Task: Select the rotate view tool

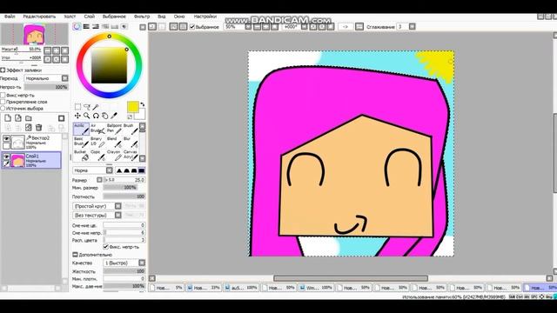Action: coord(96,116)
